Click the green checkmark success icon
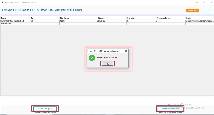This screenshot has height=115, width=214. (92, 58)
